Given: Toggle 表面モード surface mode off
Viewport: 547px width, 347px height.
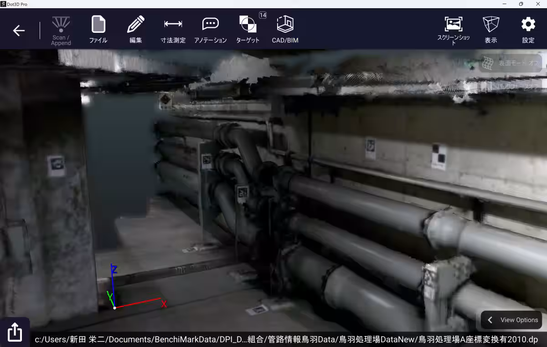Looking at the screenshot, I should click(511, 63).
